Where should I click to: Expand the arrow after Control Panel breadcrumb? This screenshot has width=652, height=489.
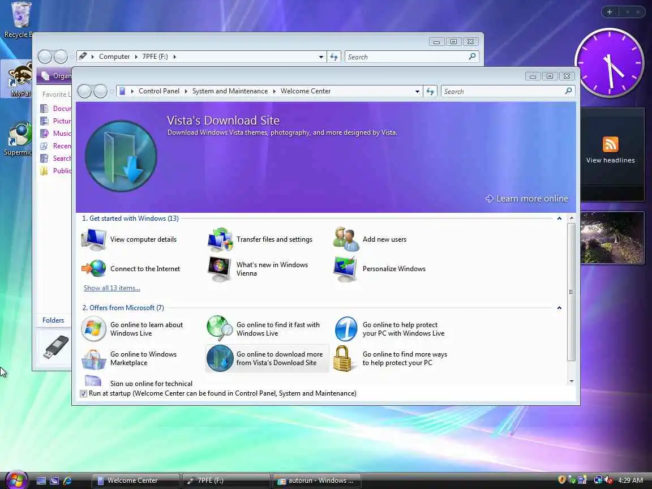tap(186, 91)
